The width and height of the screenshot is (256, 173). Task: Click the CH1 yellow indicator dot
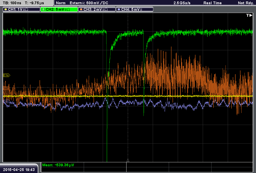[x=6, y=9]
